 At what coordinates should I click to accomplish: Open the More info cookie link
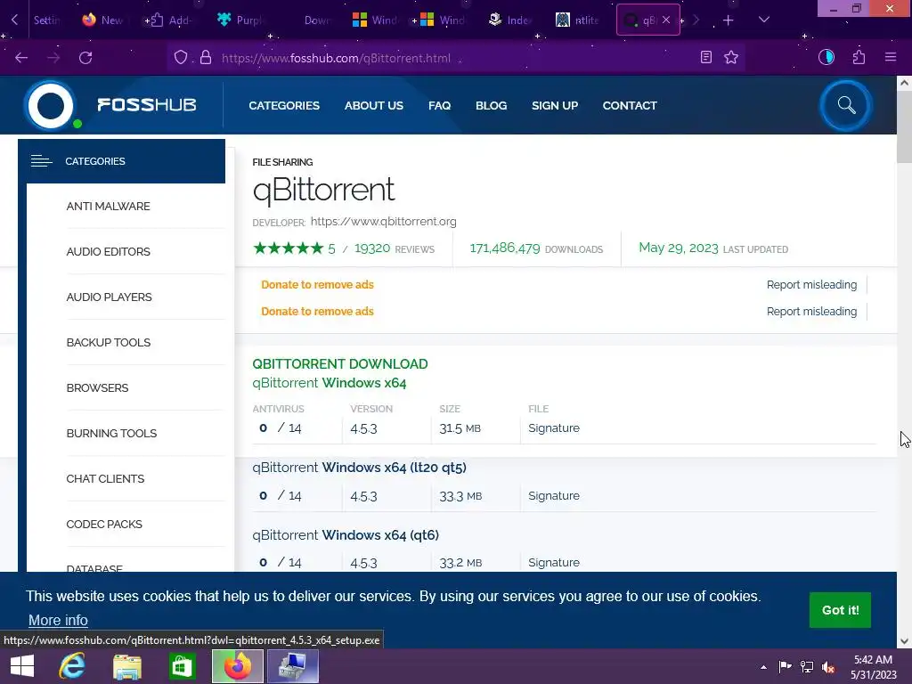(x=58, y=620)
